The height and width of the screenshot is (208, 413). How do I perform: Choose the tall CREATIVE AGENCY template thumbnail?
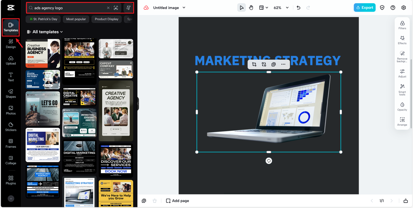pos(116,111)
